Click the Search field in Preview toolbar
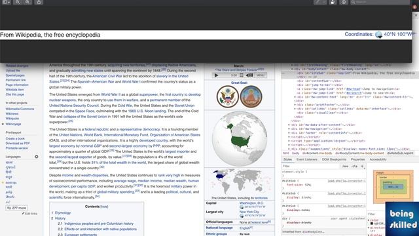 (x=380, y=2)
